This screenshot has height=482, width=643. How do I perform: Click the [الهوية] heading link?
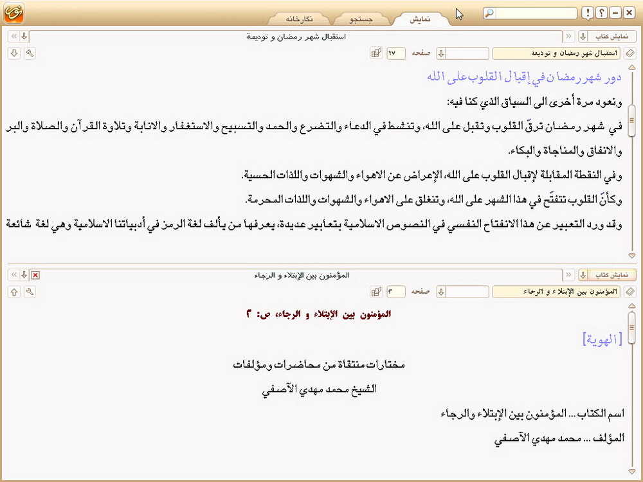click(602, 339)
